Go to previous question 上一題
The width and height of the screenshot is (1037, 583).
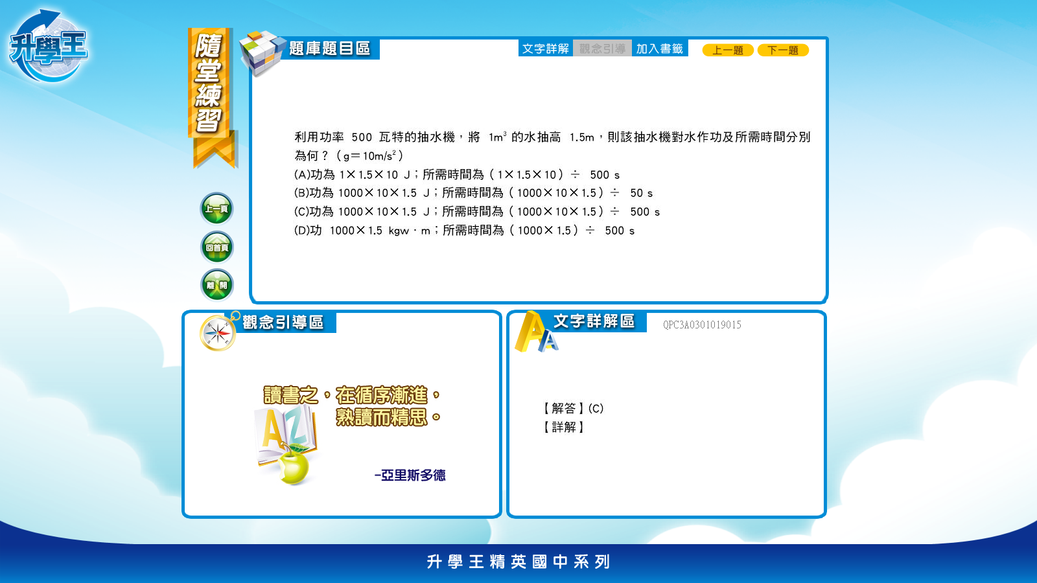point(728,51)
